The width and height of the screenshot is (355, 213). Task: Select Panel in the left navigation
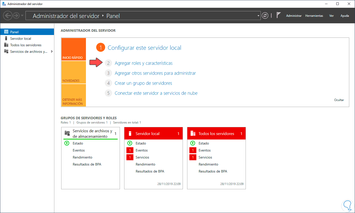coord(14,32)
